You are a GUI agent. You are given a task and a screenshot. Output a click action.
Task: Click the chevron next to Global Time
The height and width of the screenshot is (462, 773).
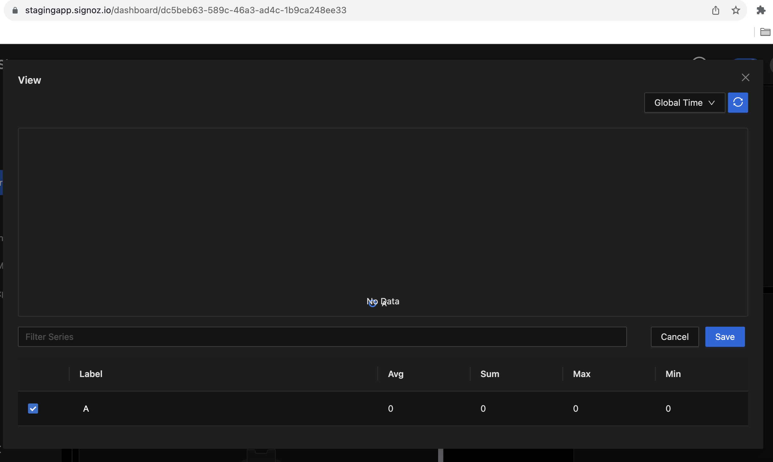coord(712,103)
